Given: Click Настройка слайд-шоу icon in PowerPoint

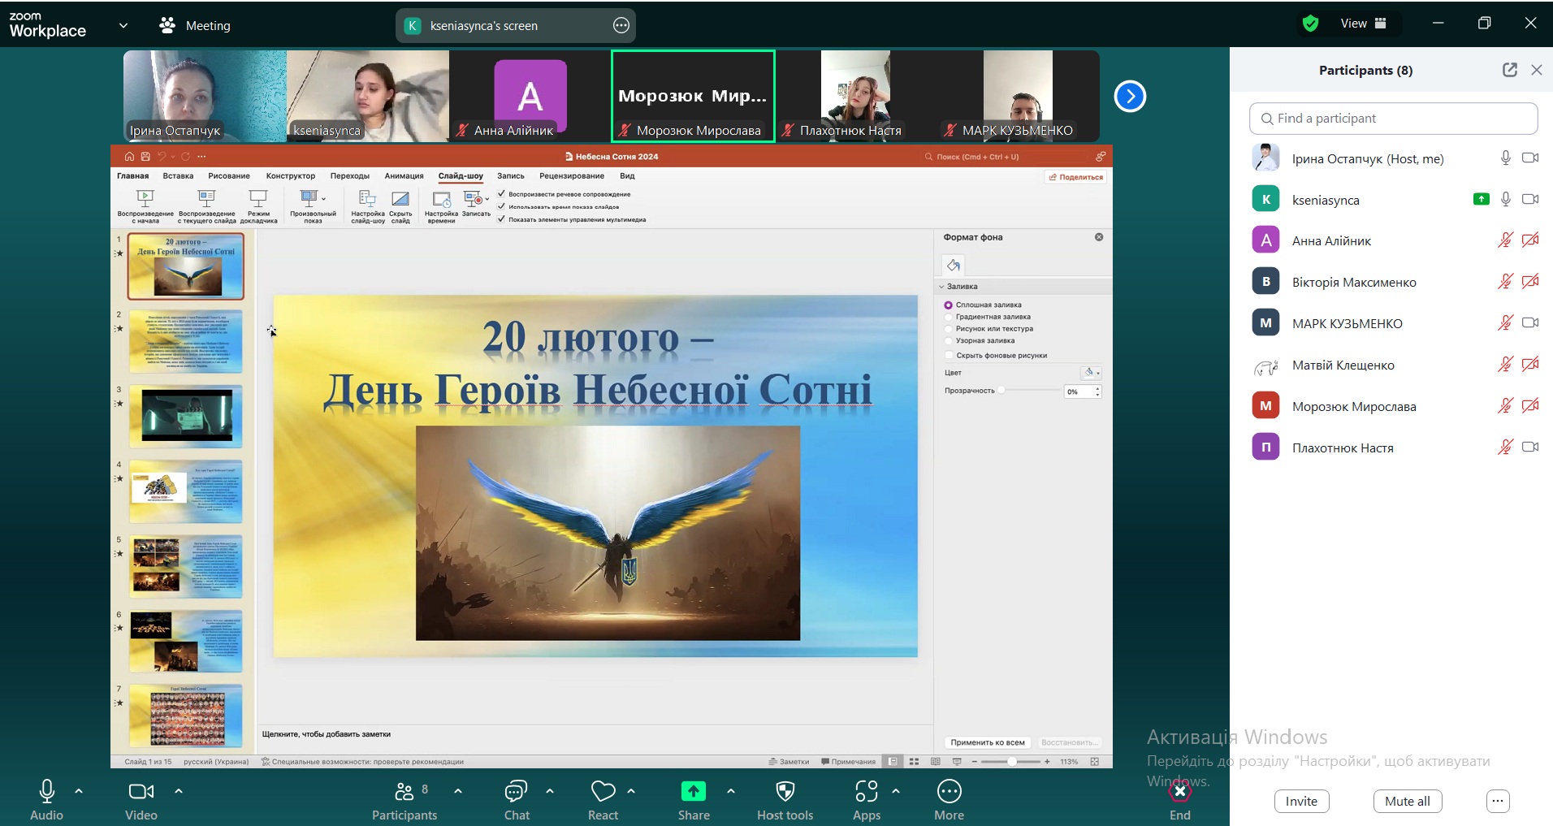Looking at the screenshot, I should pos(368,206).
